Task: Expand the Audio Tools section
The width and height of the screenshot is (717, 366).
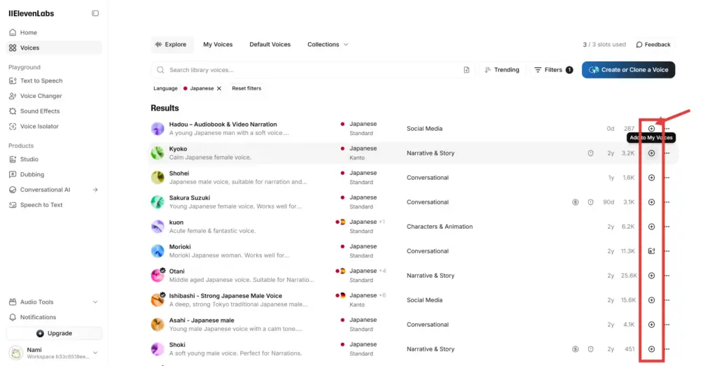Action: [54, 302]
